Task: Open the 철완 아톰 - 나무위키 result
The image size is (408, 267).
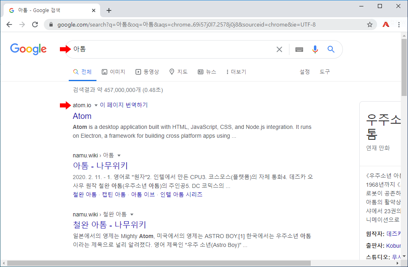Action: (x=110, y=224)
